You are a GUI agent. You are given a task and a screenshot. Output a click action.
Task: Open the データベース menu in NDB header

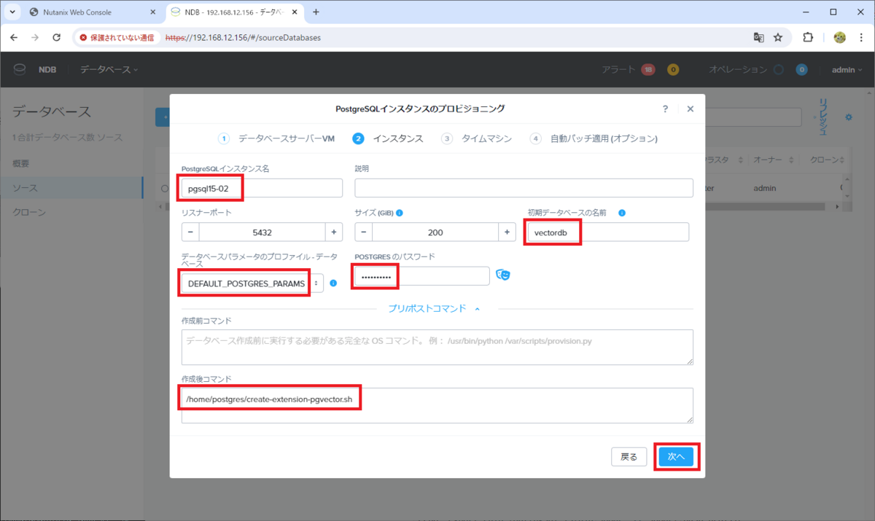[x=109, y=69]
